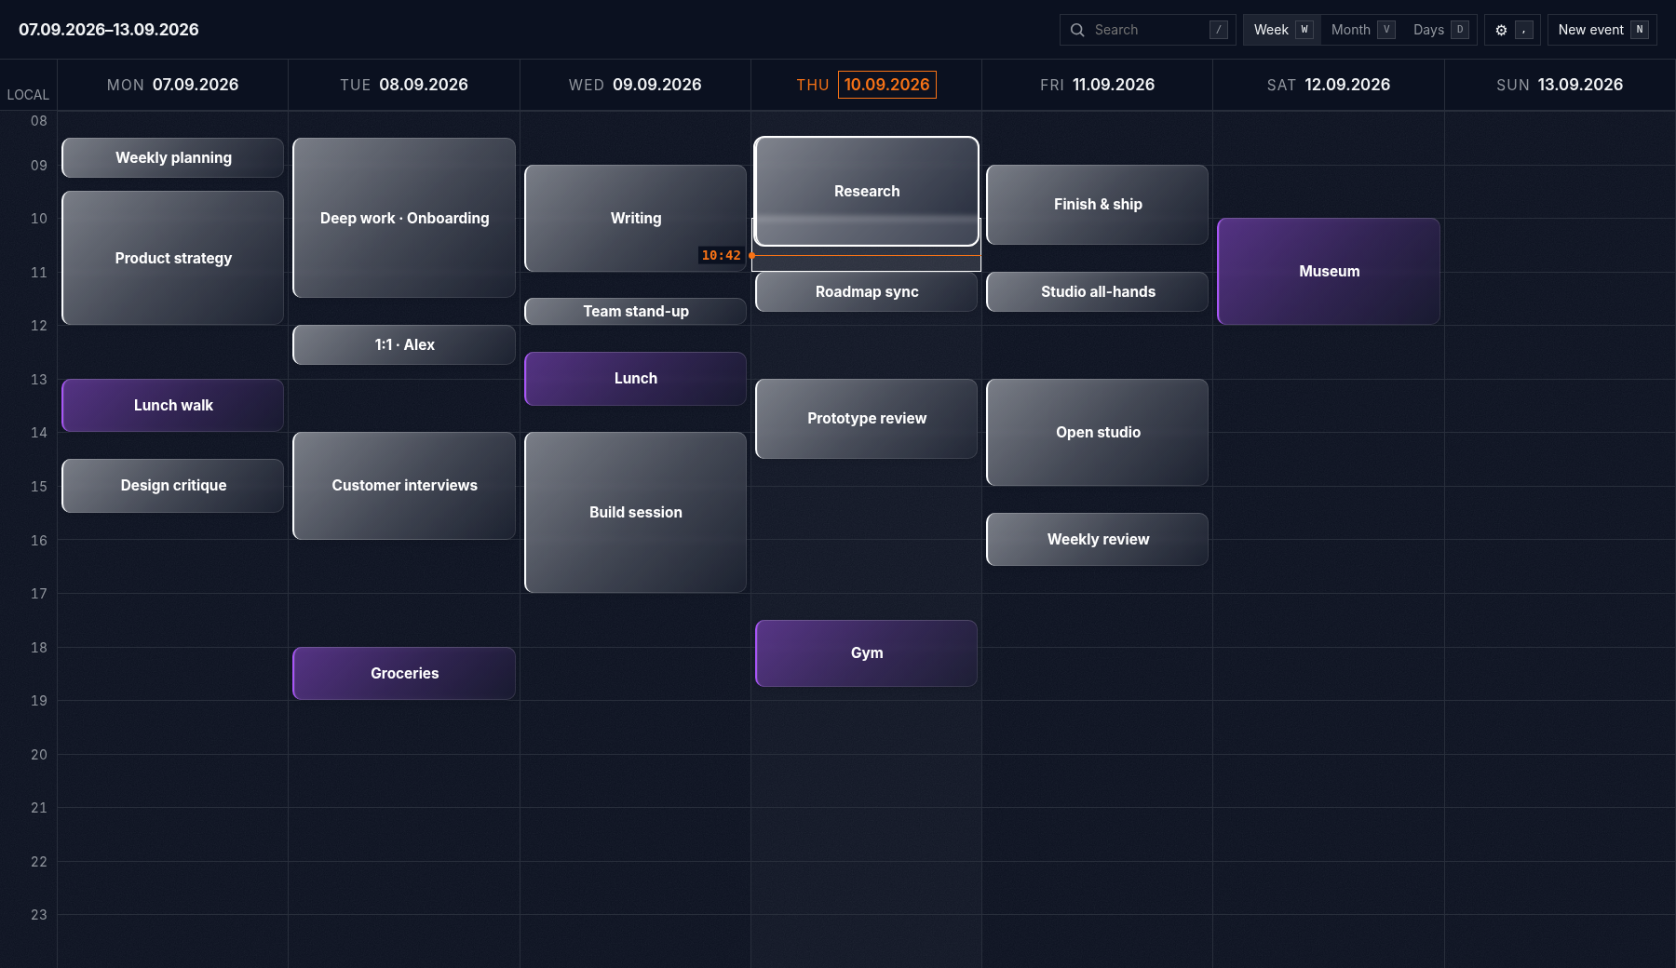1676x968 pixels.
Task: Open the 1:1 · Alex event
Action: 404,344
